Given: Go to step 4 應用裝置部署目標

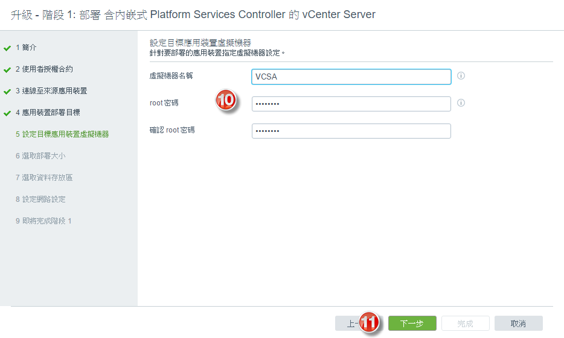Looking at the screenshot, I should point(48,113).
